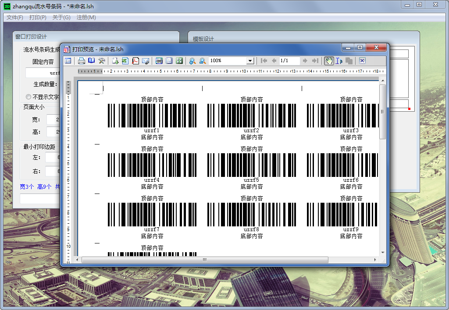Click the uzzf4 barcode text label

coord(152,180)
